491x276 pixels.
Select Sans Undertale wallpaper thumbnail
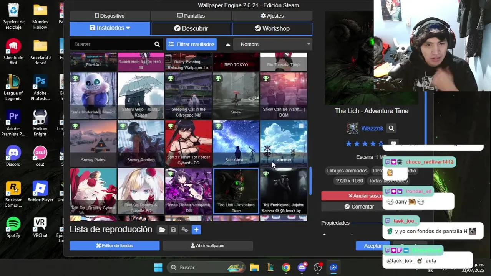click(x=93, y=96)
